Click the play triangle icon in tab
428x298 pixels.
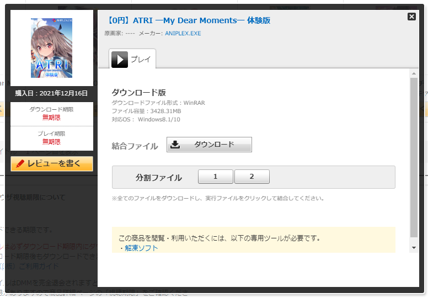(120, 59)
